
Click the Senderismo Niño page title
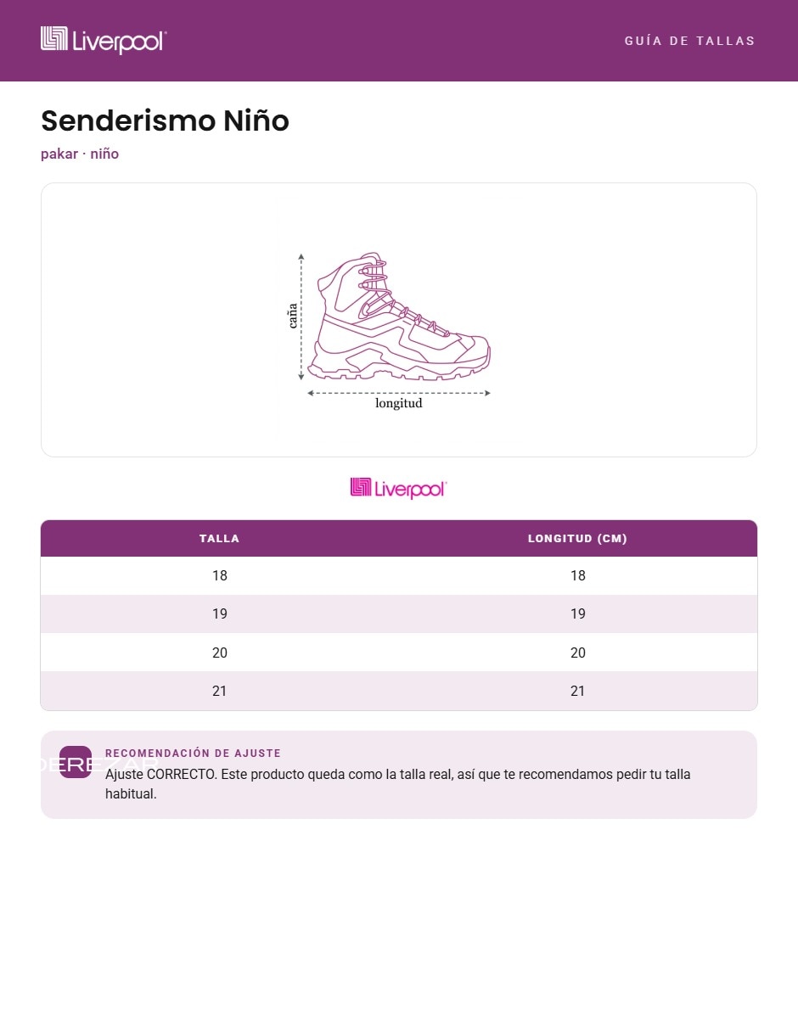coord(165,121)
